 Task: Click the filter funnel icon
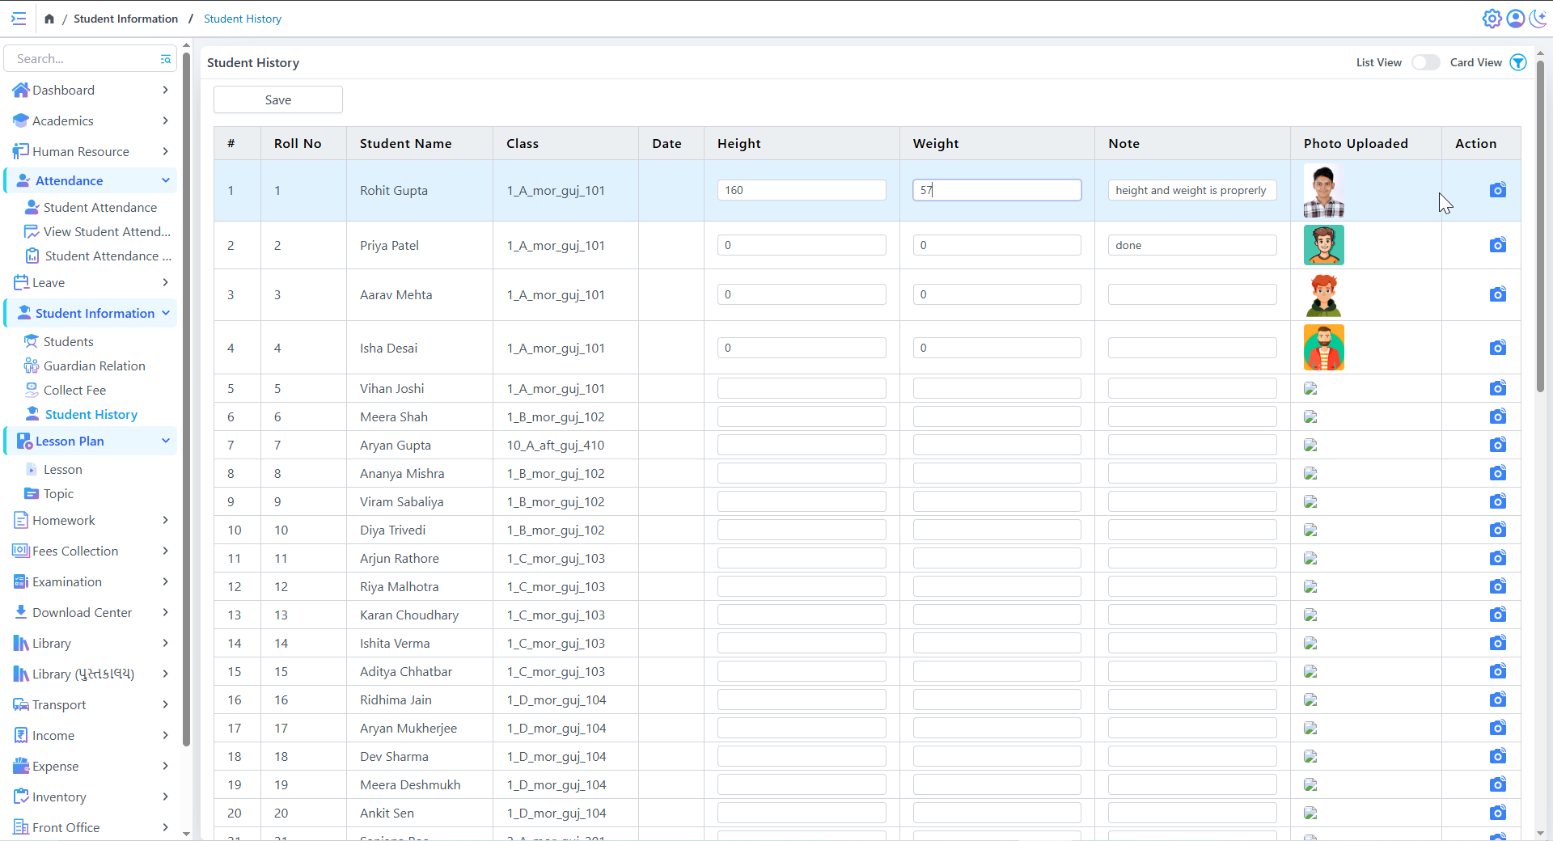tap(1518, 62)
